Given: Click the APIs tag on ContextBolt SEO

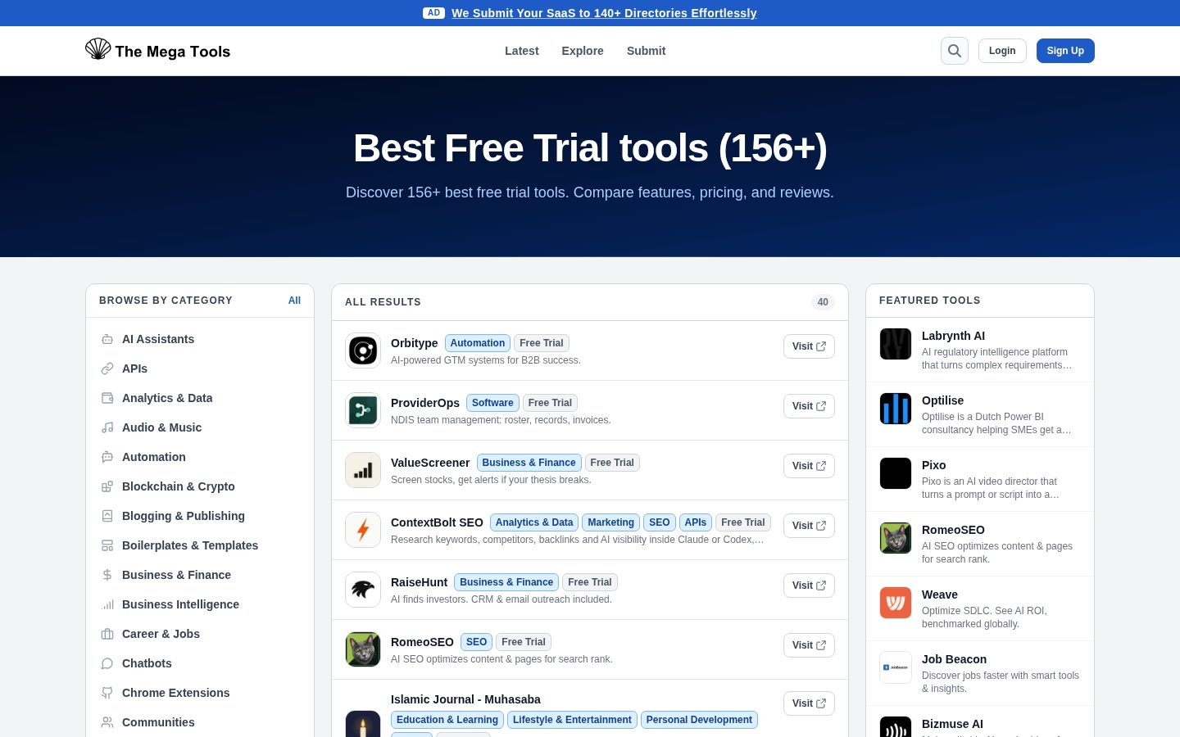Looking at the screenshot, I should click(x=696, y=522).
